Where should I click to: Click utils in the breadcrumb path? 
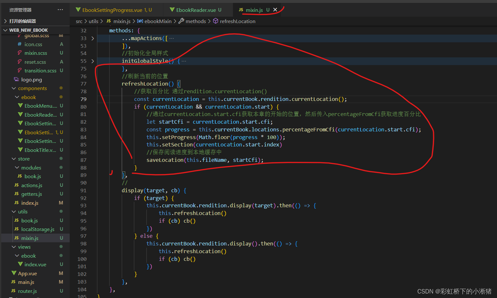pos(93,21)
